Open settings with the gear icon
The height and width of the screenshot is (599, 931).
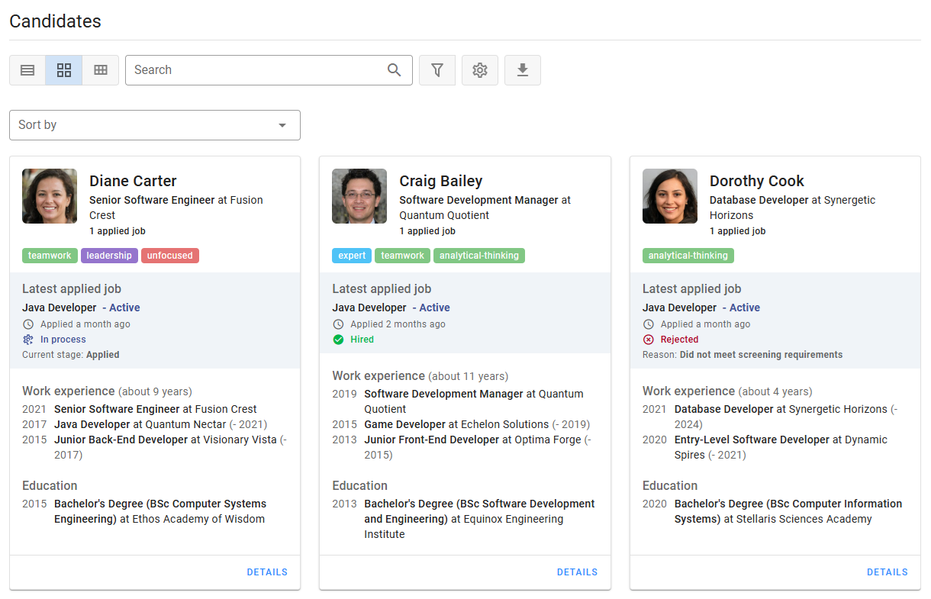click(480, 70)
